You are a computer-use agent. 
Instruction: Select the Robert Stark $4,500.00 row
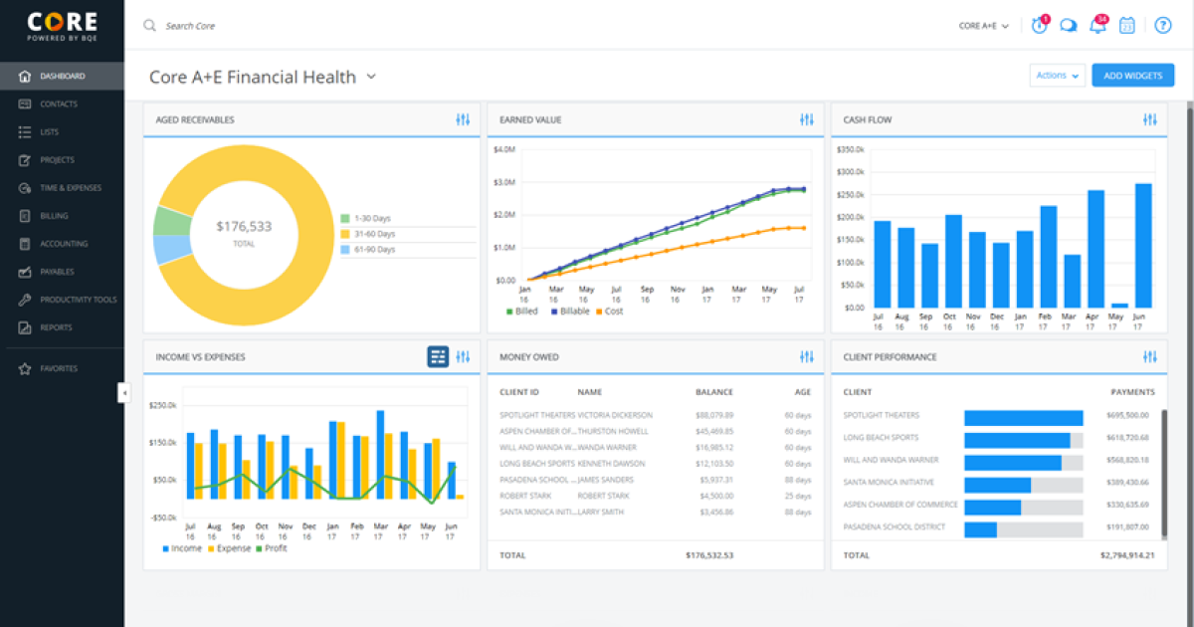click(x=656, y=495)
